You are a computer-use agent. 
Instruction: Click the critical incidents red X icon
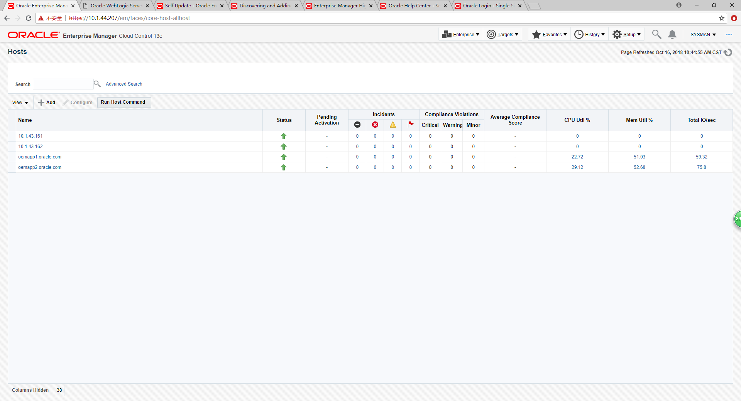coord(375,125)
